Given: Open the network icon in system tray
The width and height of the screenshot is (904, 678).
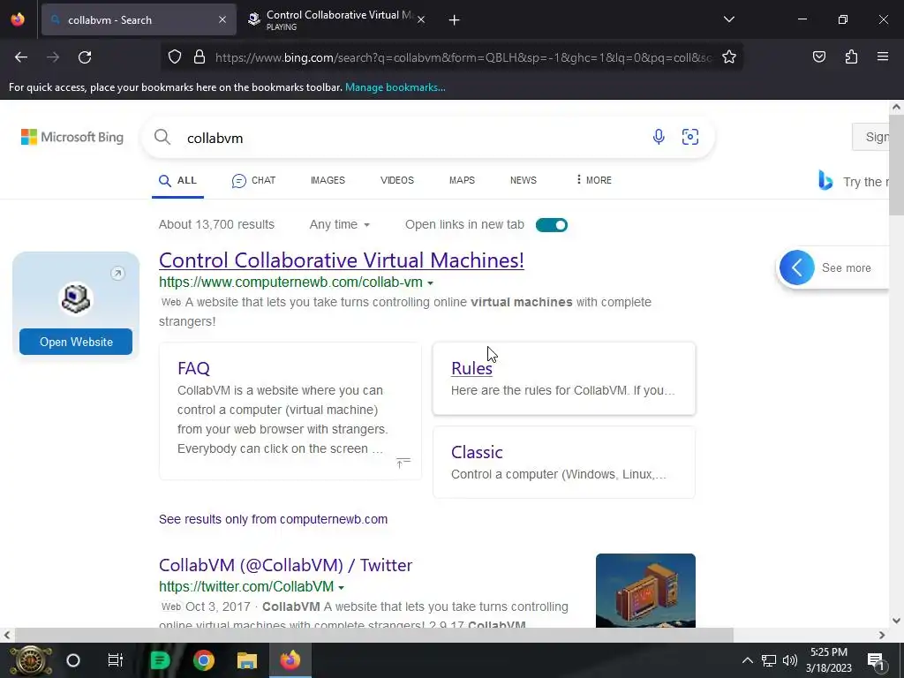Looking at the screenshot, I should click(769, 660).
